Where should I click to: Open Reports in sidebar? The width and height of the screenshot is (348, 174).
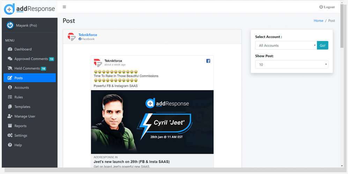tap(30, 126)
